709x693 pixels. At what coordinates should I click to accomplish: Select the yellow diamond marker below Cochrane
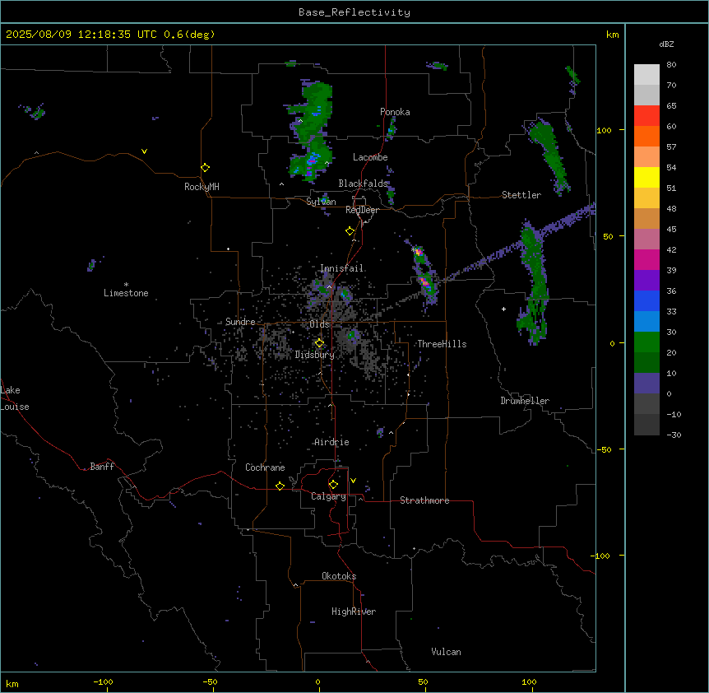click(280, 486)
